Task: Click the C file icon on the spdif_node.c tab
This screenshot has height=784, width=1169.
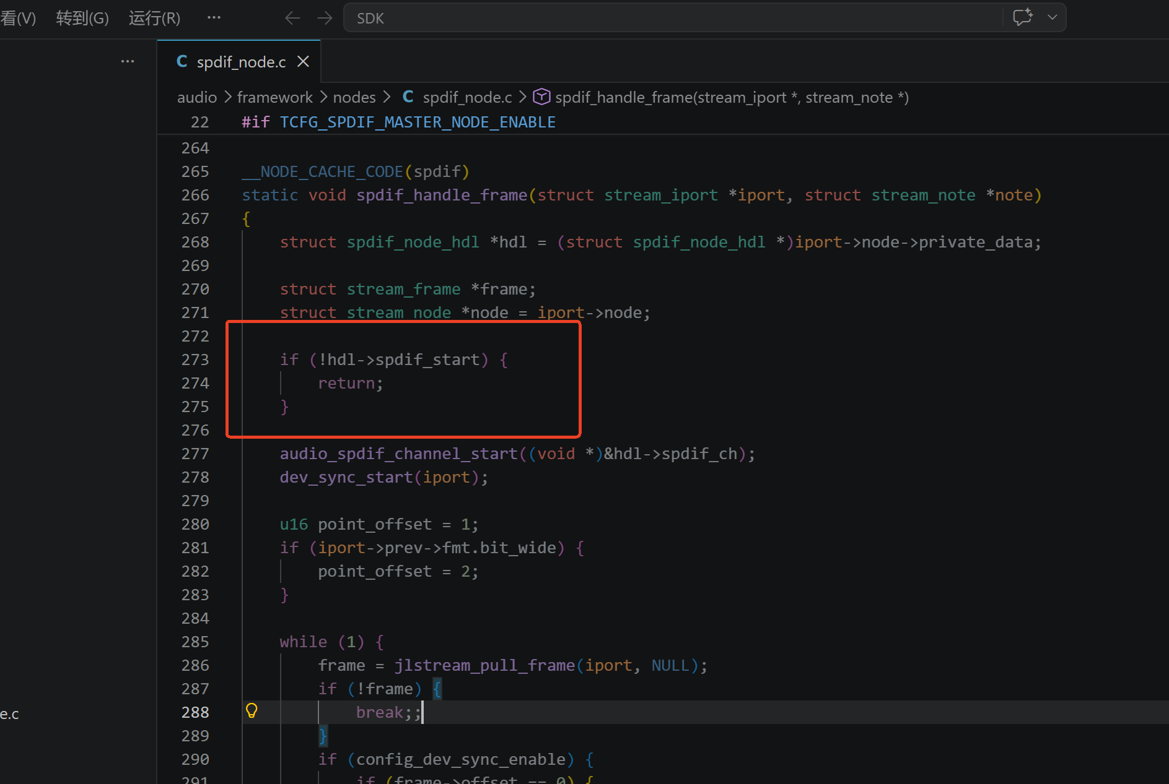Action: tap(182, 61)
